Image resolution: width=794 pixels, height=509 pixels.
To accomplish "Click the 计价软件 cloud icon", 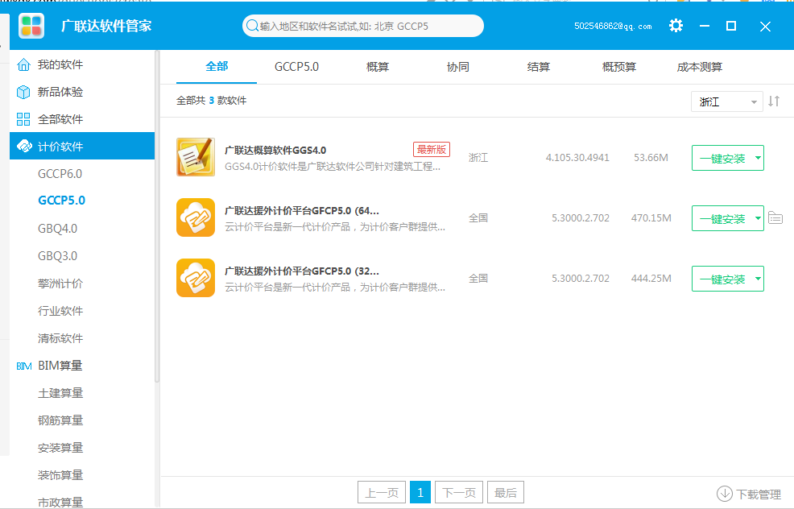I will (24, 146).
